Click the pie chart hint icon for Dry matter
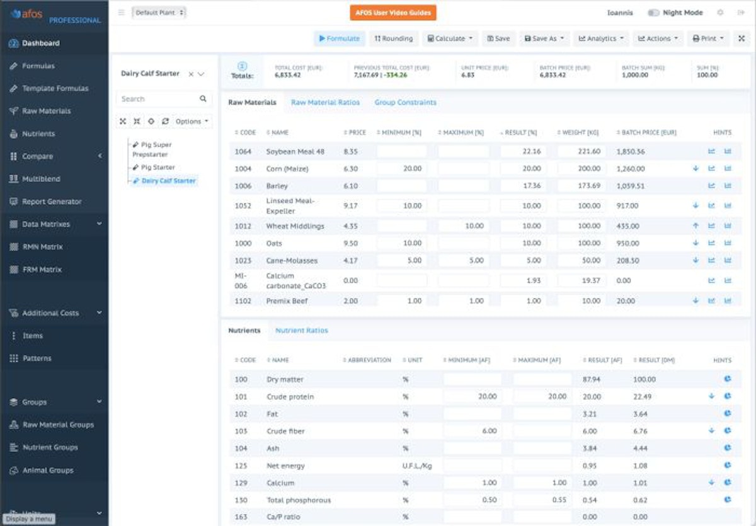 [x=727, y=379]
